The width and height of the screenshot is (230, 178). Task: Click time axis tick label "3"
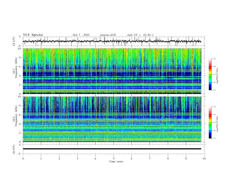[x=77, y=159]
